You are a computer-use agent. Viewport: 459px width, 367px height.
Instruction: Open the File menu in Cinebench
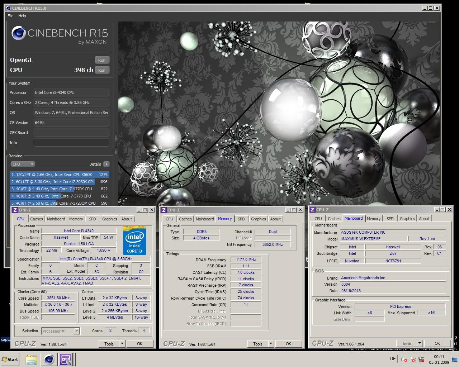pyautogui.click(x=10, y=16)
